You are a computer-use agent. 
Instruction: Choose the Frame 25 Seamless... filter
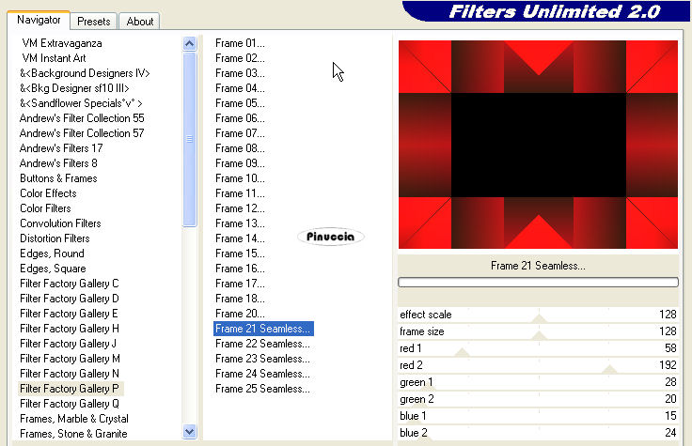click(x=262, y=389)
